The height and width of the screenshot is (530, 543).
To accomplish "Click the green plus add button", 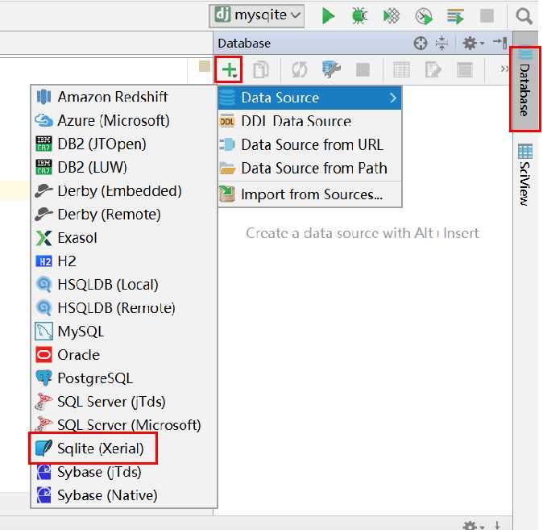I will pos(229,69).
